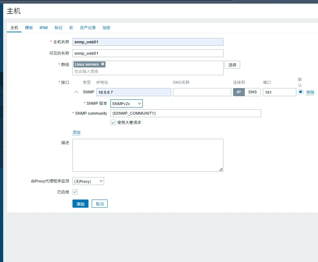This screenshot has width=318, height=262.
Task: Open the IPMI tab
Action: 44,28
